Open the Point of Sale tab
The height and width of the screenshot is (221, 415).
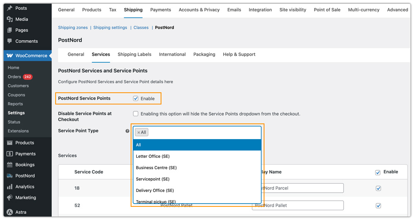(327, 10)
